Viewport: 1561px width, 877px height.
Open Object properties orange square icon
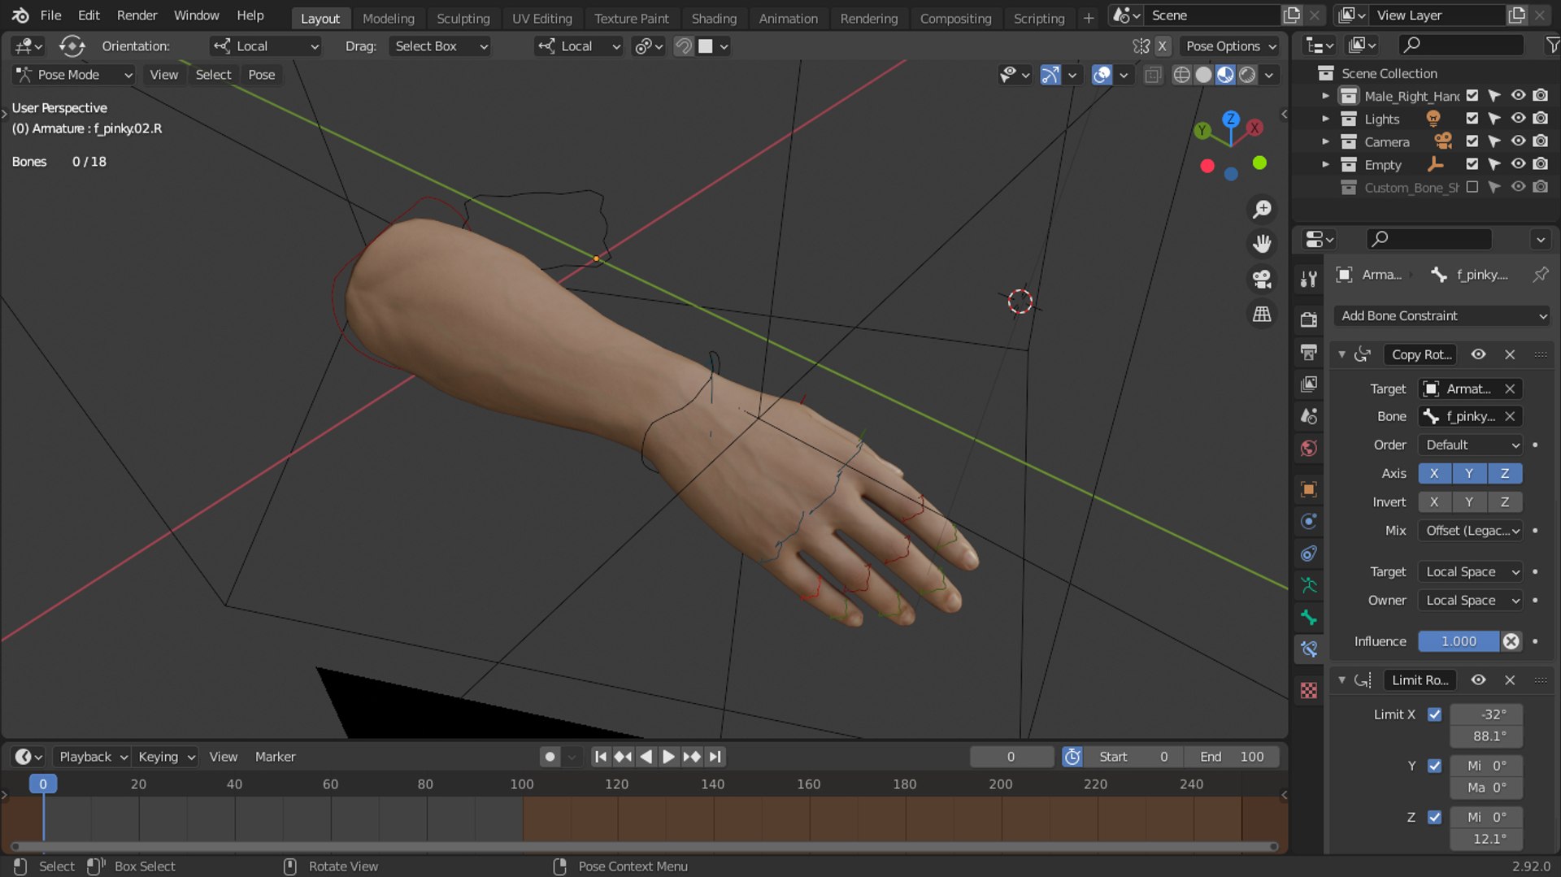point(1308,489)
